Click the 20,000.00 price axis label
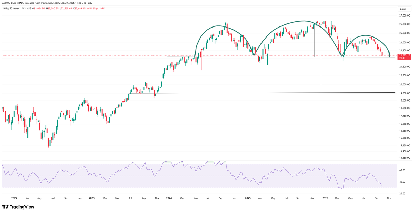Viewport: 414px width, 213px height. [404, 85]
